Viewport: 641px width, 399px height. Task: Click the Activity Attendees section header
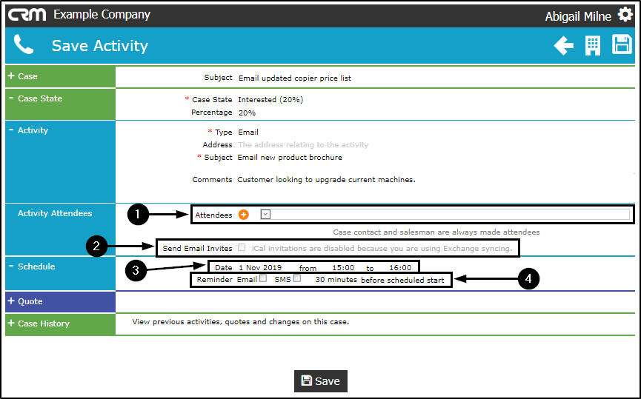click(x=60, y=229)
